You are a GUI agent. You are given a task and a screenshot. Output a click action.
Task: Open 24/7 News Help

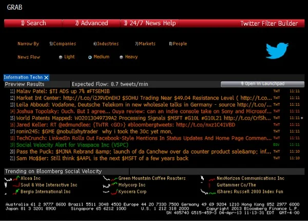150,23
